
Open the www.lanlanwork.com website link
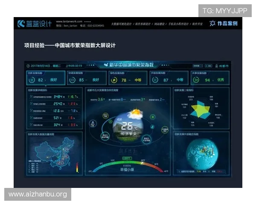tap(69, 21)
